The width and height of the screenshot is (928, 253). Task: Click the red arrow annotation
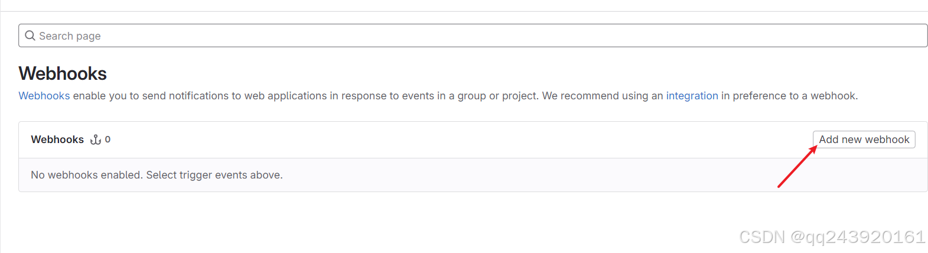[x=797, y=167]
